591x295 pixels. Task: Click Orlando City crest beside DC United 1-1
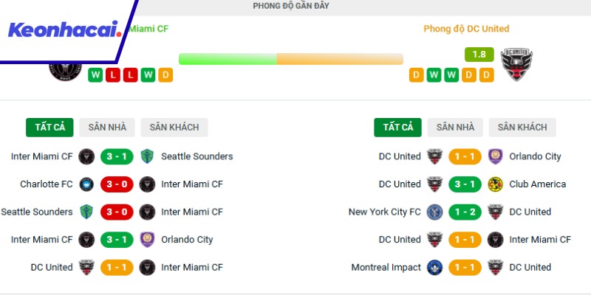point(495,156)
